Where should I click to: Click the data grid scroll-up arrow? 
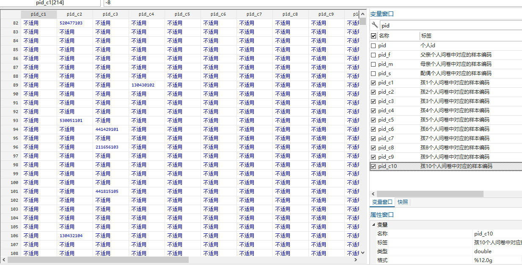[363, 14]
